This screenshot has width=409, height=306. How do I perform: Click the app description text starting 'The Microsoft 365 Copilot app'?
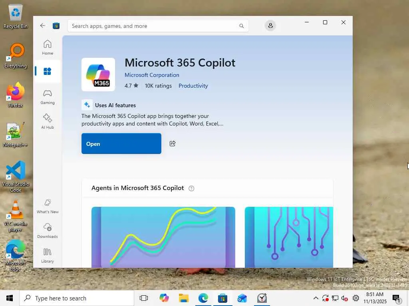[x=152, y=120]
